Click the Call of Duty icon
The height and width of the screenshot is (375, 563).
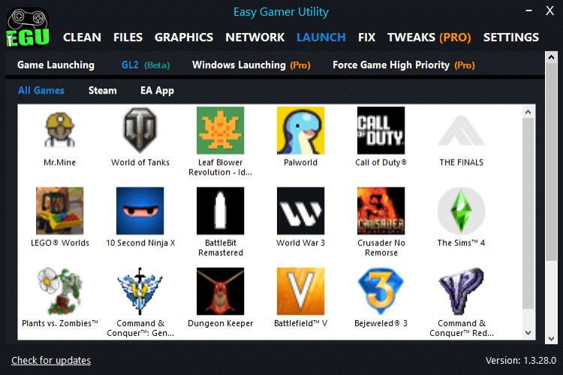(381, 130)
